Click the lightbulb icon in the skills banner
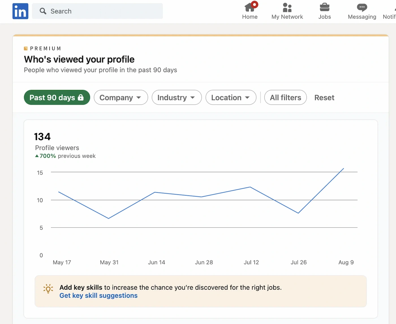Viewport: 396px width, 324px height. pos(48,289)
